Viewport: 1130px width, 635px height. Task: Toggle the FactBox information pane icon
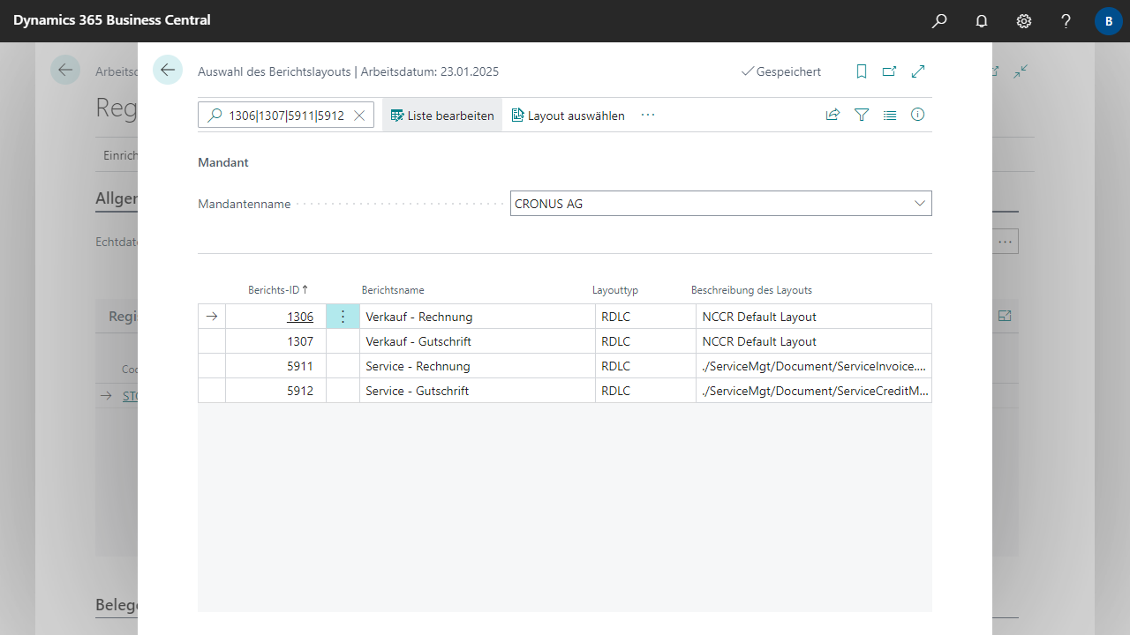pyautogui.click(x=918, y=115)
